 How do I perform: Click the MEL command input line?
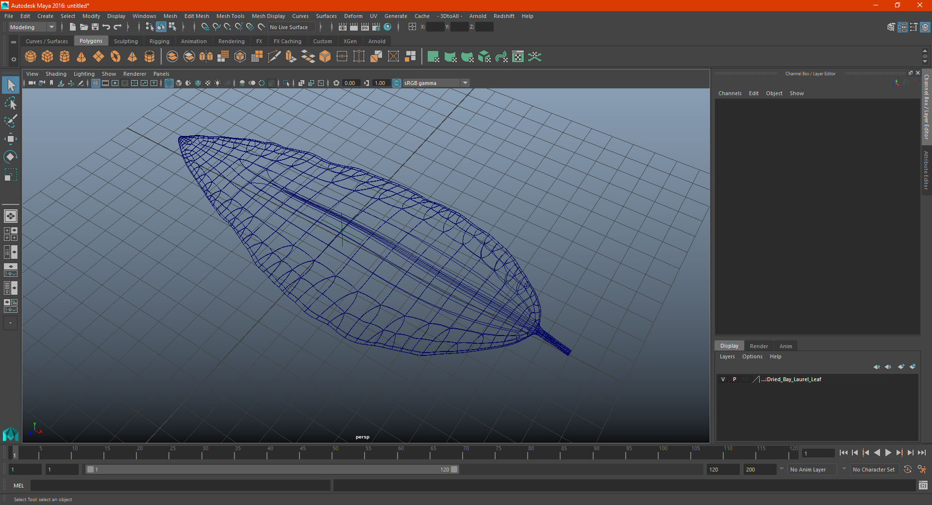point(180,485)
